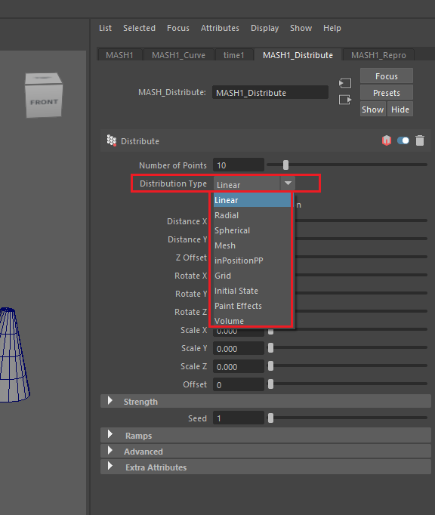Screen dimensions: 435x515
Task: Open the Distribution Type dropdown arrow
Action: [x=288, y=183]
